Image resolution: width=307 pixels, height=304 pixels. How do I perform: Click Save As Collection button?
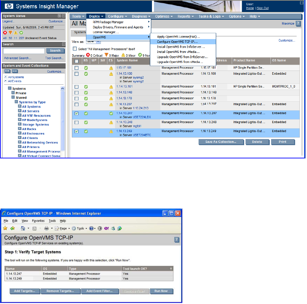221,142
